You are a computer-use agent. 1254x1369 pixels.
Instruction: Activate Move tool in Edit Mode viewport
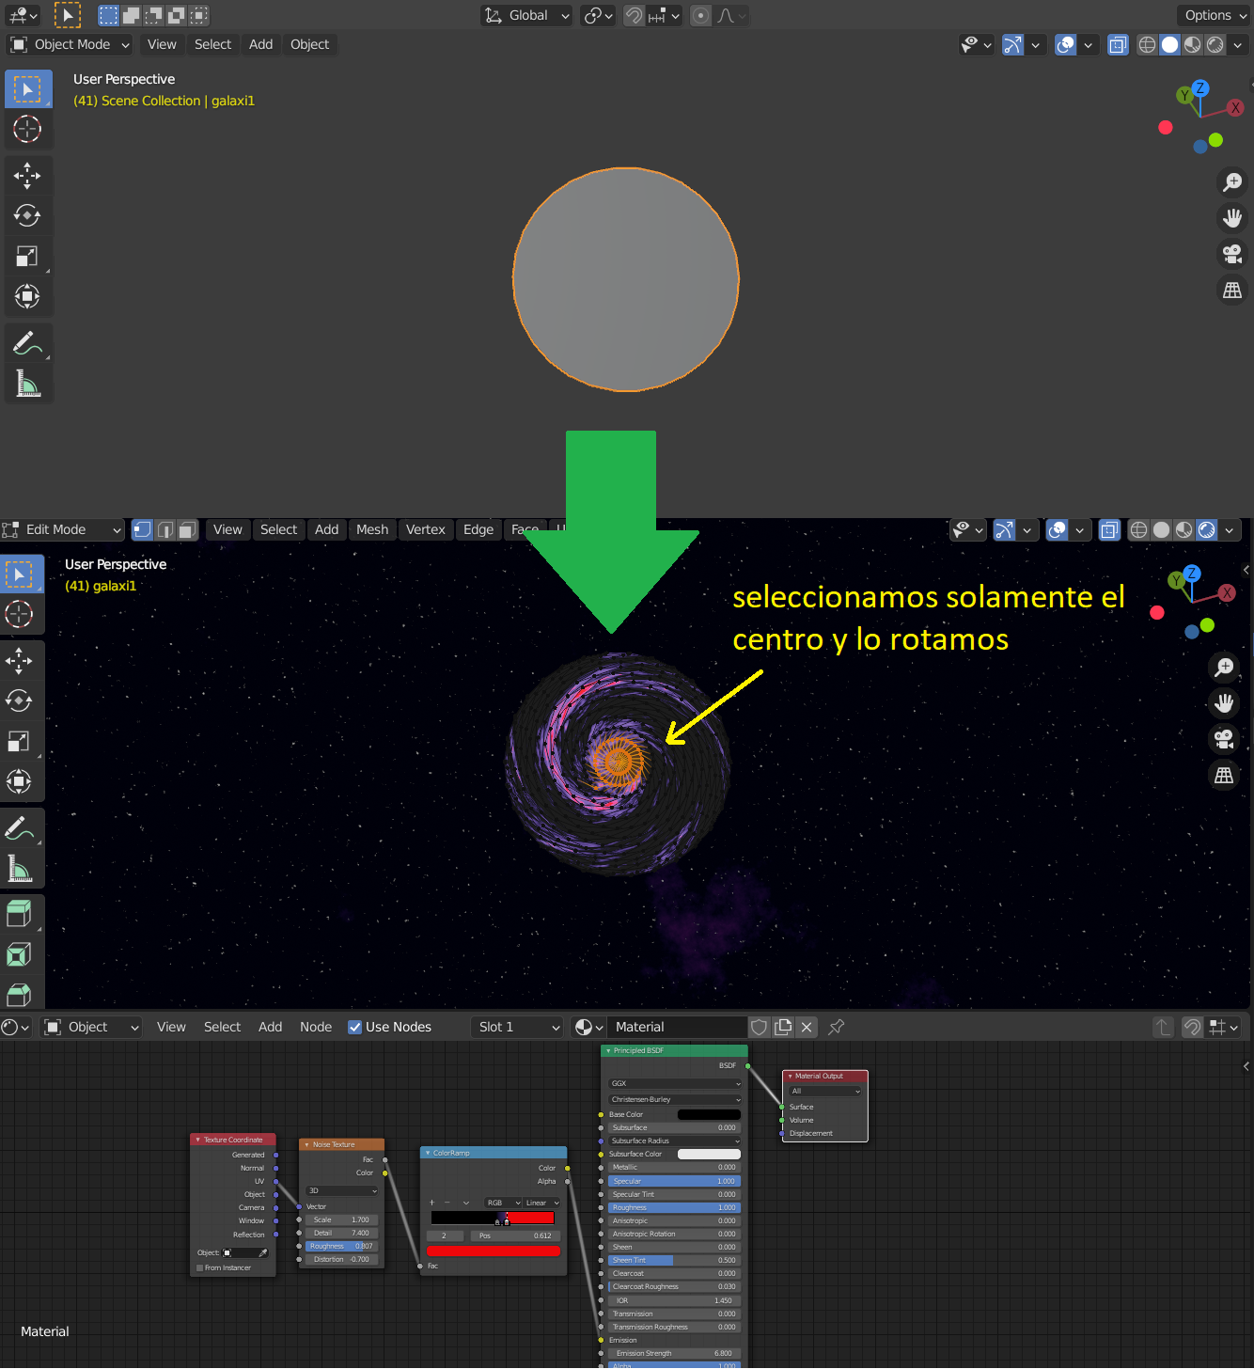[20, 660]
